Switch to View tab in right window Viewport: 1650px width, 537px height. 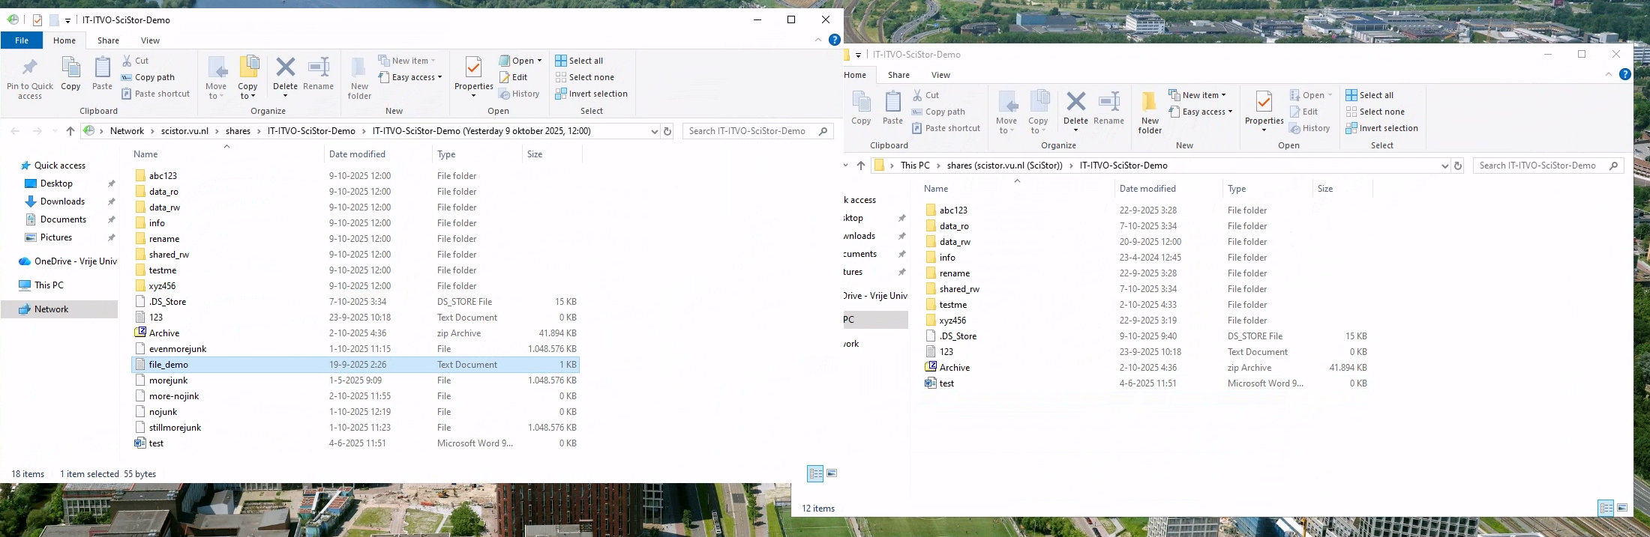click(x=940, y=75)
